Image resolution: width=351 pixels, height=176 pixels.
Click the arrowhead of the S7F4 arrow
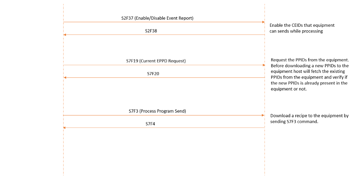point(64,128)
